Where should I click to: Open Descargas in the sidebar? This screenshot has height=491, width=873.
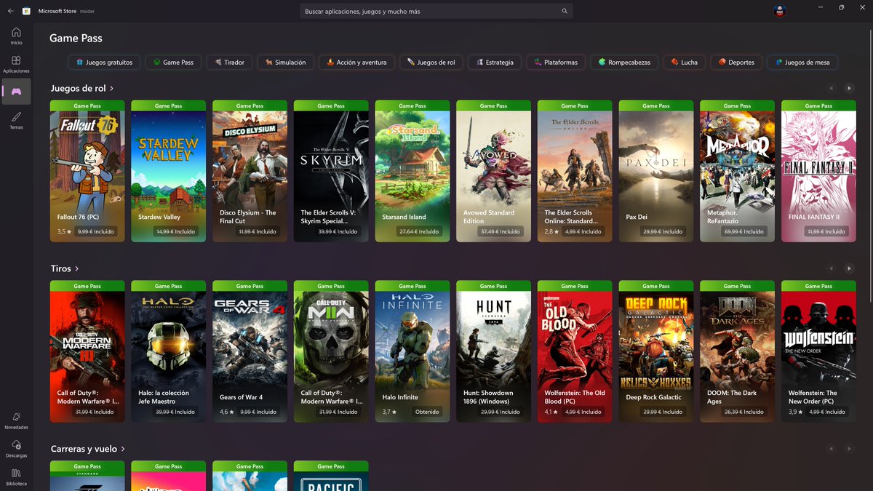click(16, 449)
